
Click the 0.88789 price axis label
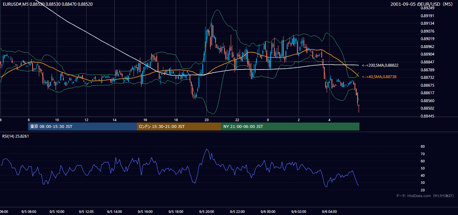click(x=428, y=70)
